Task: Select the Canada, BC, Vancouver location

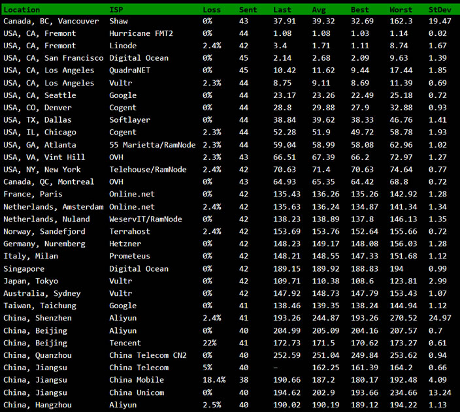Action: click(x=52, y=21)
